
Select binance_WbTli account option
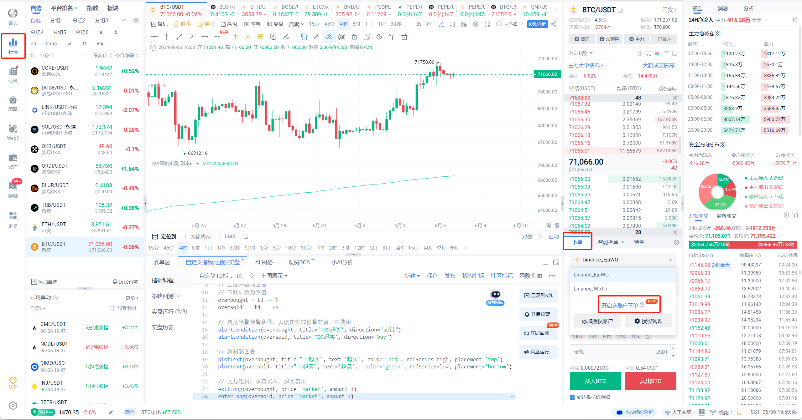pos(623,289)
